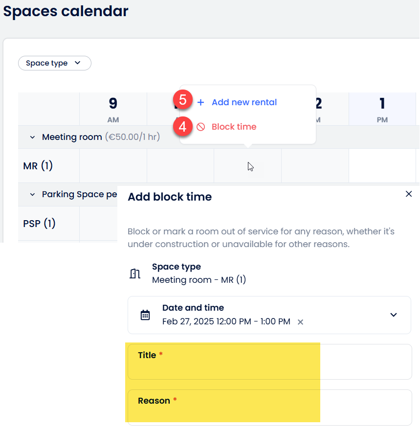Collapse the Parking Space group
This screenshot has width=420, height=432.
pos(32,195)
